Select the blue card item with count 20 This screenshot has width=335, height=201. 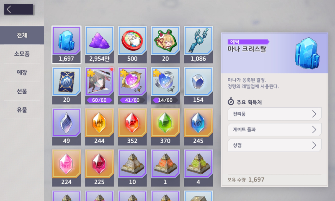click(x=67, y=86)
